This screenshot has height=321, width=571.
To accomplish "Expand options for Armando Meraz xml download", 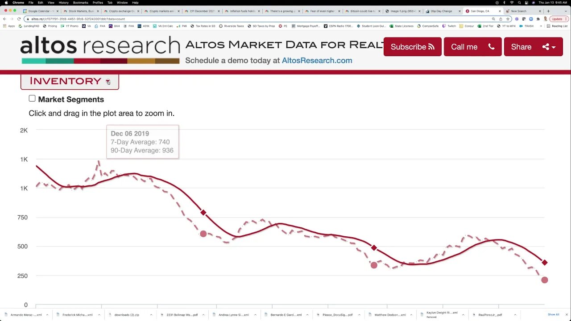I will click(47, 315).
